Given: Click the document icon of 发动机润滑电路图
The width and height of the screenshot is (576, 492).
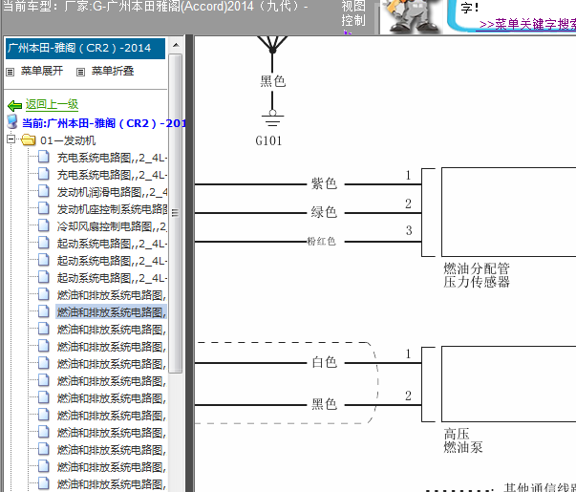Looking at the screenshot, I should click(x=44, y=191).
